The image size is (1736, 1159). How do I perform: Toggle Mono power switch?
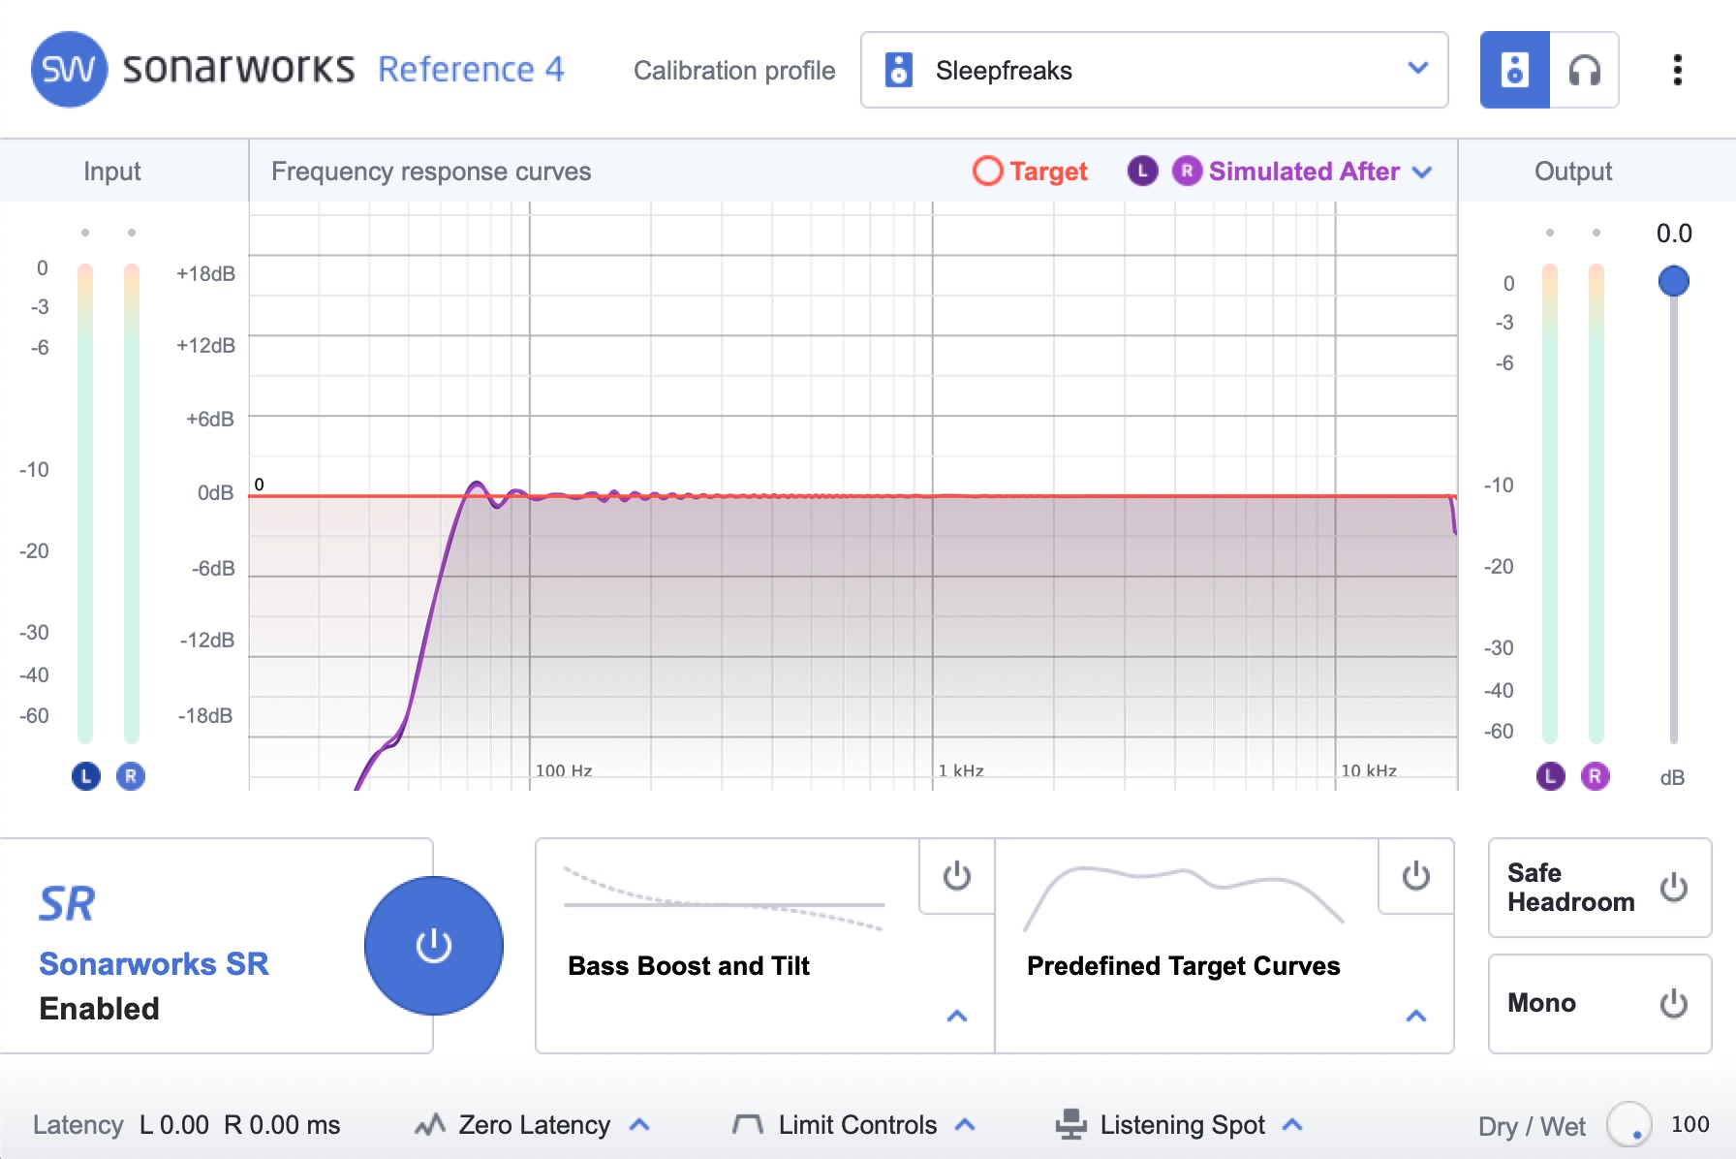coord(1673,1003)
